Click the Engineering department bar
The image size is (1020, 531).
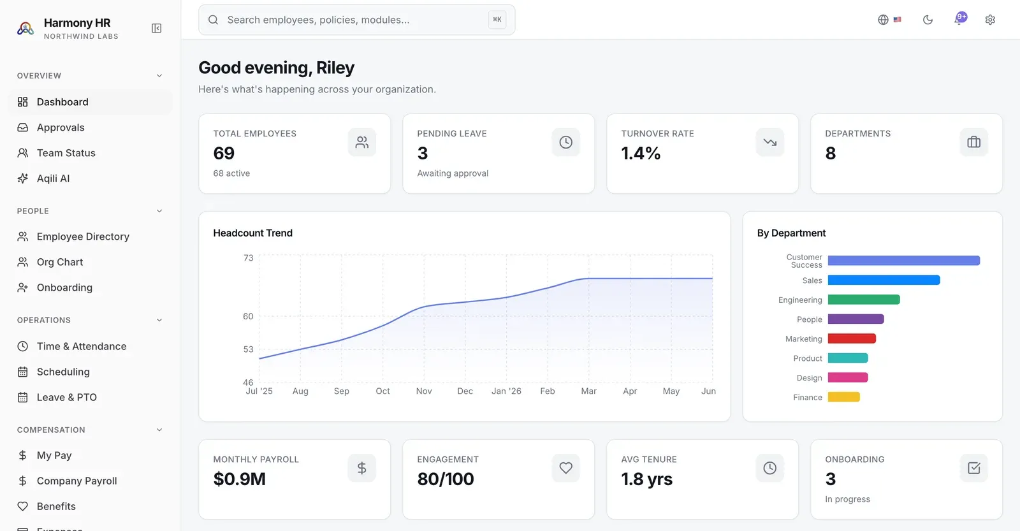(x=864, y=300)
